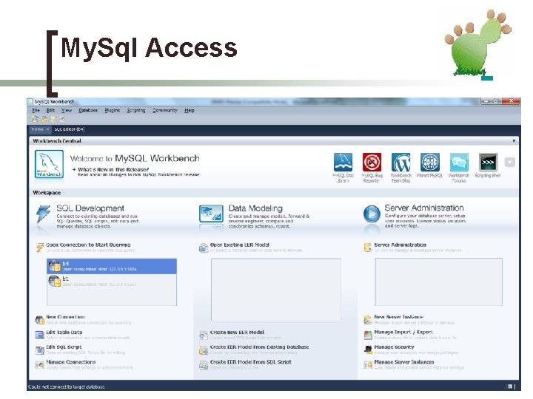Viewport: 533px width, 399px height.
Task: Click the Manage Connections icon
Action: tap(40, 365)
